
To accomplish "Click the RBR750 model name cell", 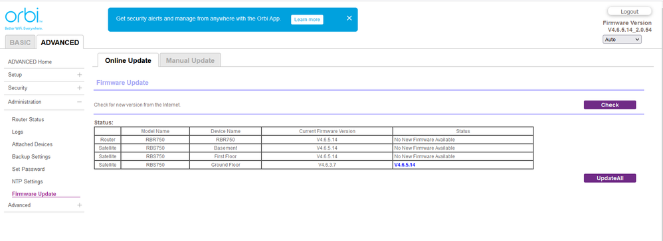I will (155, 140).
